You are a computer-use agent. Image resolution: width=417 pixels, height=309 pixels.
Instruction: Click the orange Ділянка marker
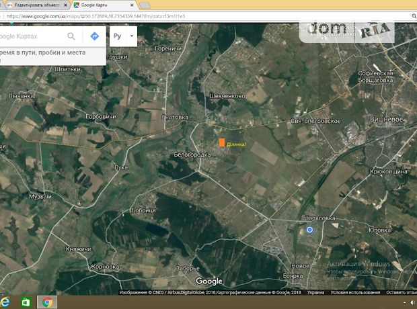click(222, 142)
